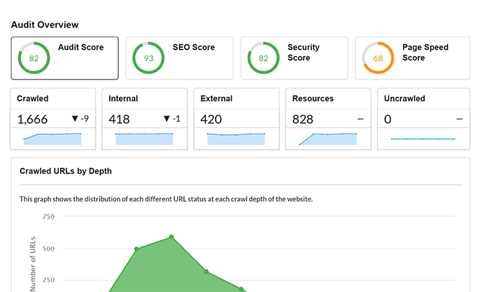Select the Page Speed Score card
The image size is (480, 292).
point(412,58)
